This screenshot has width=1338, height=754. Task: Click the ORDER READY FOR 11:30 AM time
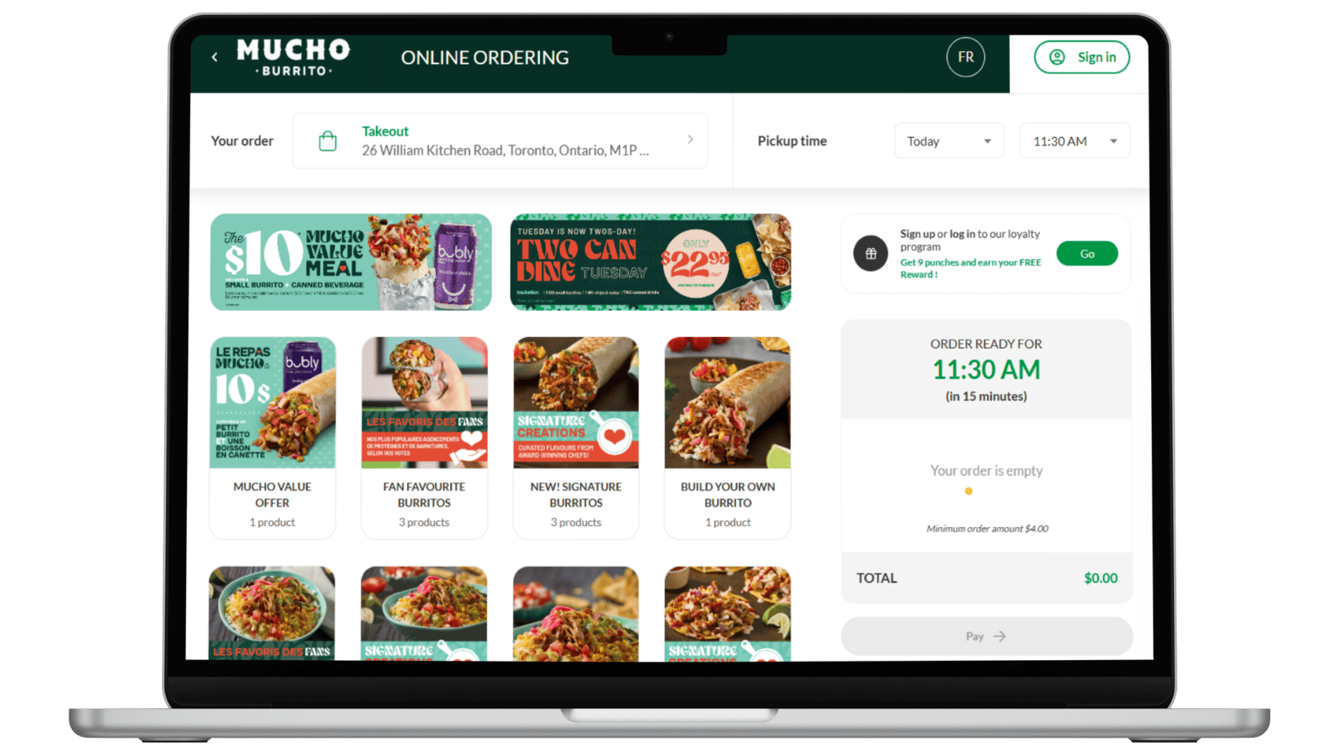coord(986,370)
